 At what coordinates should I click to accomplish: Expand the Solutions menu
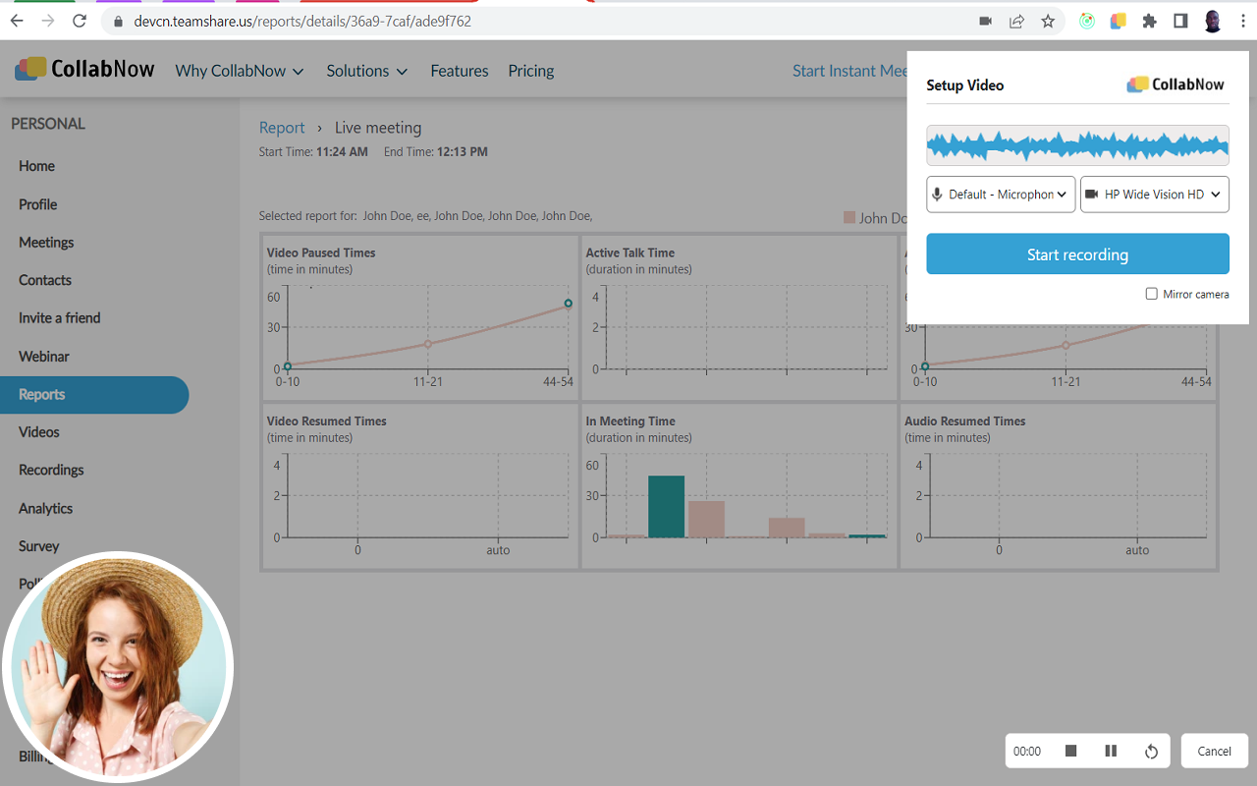point(366,71)
